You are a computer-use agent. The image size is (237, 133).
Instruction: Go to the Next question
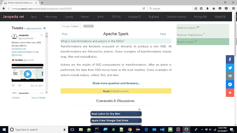pyautogui.click(x=163, y=34)
